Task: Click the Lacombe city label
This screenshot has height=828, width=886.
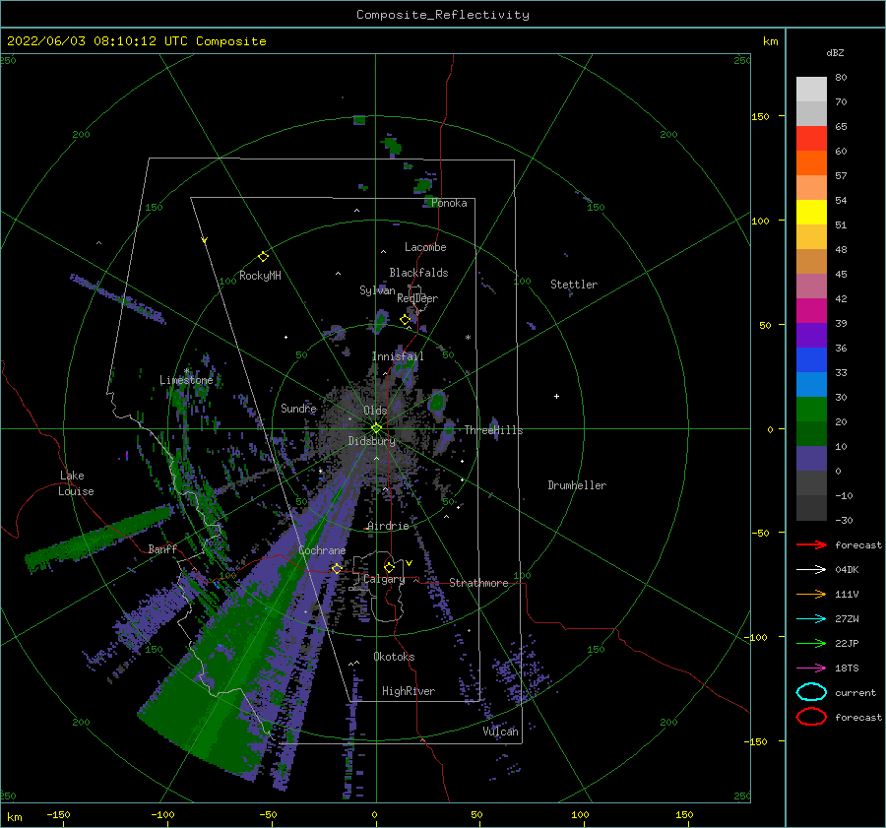Action: [x=425, y=247]
